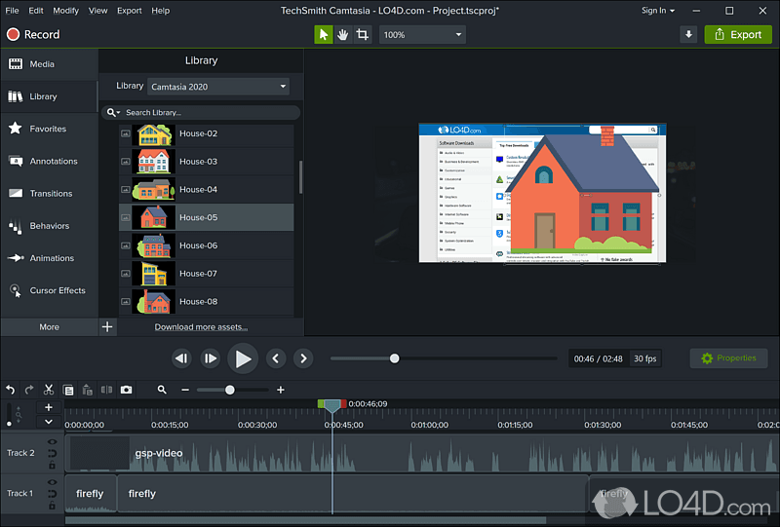Click Download more assets link
Screen dimensions: 780x527
201,327
